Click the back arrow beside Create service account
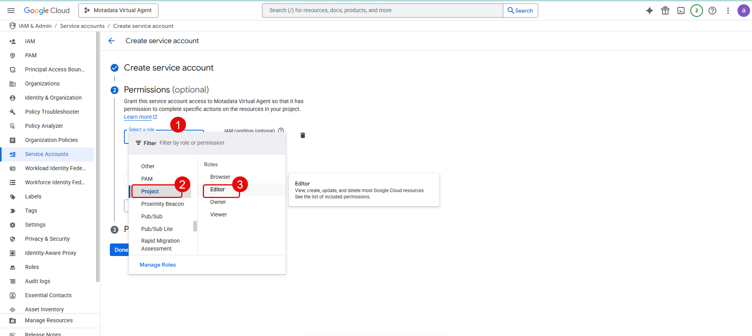 tap(111, 41)
